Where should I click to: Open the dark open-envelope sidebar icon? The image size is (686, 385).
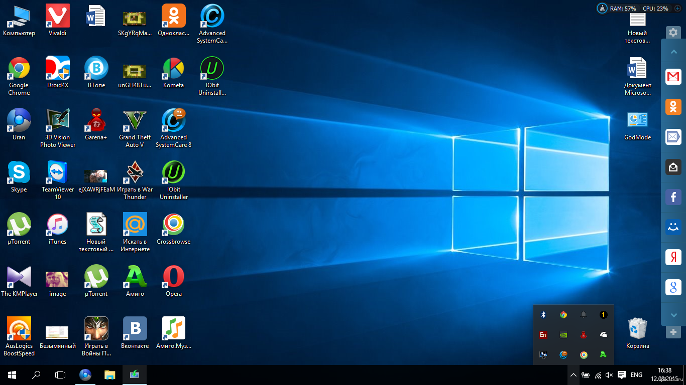pyautogui.click(x=673, y=167)
